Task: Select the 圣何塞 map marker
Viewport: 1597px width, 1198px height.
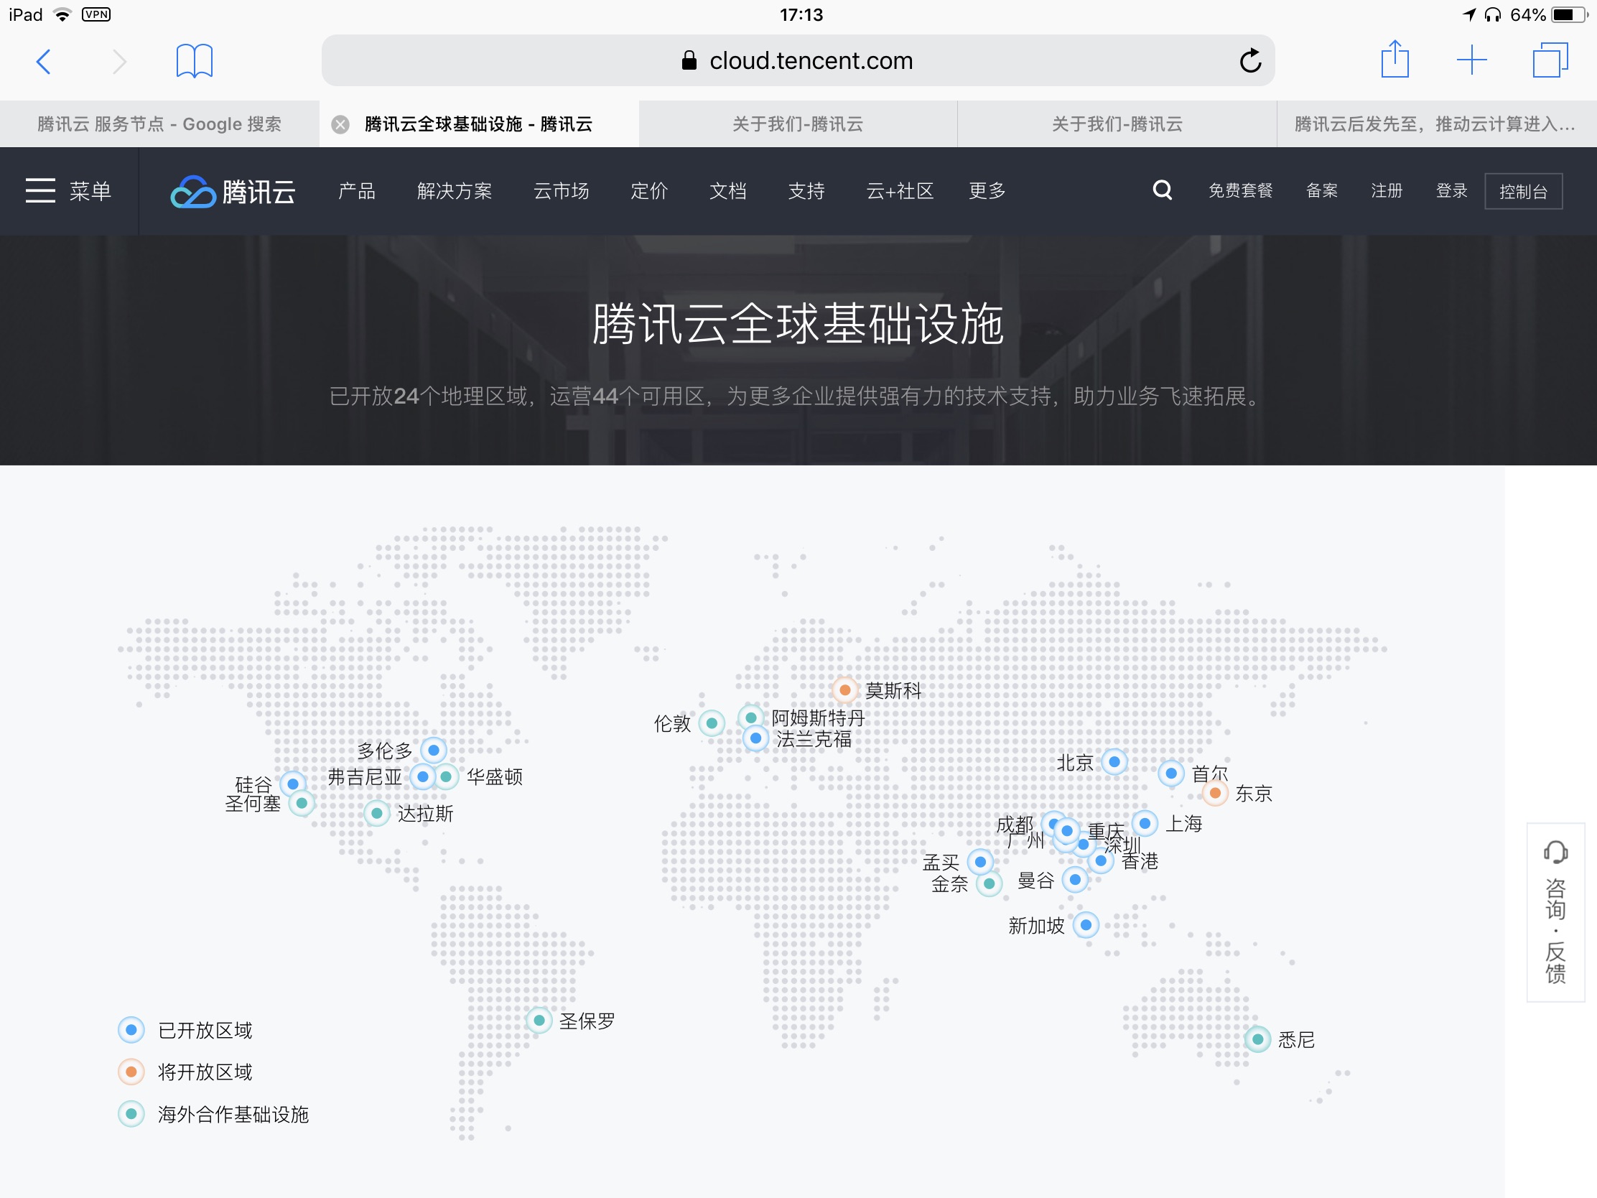Action: click(302, 803)
